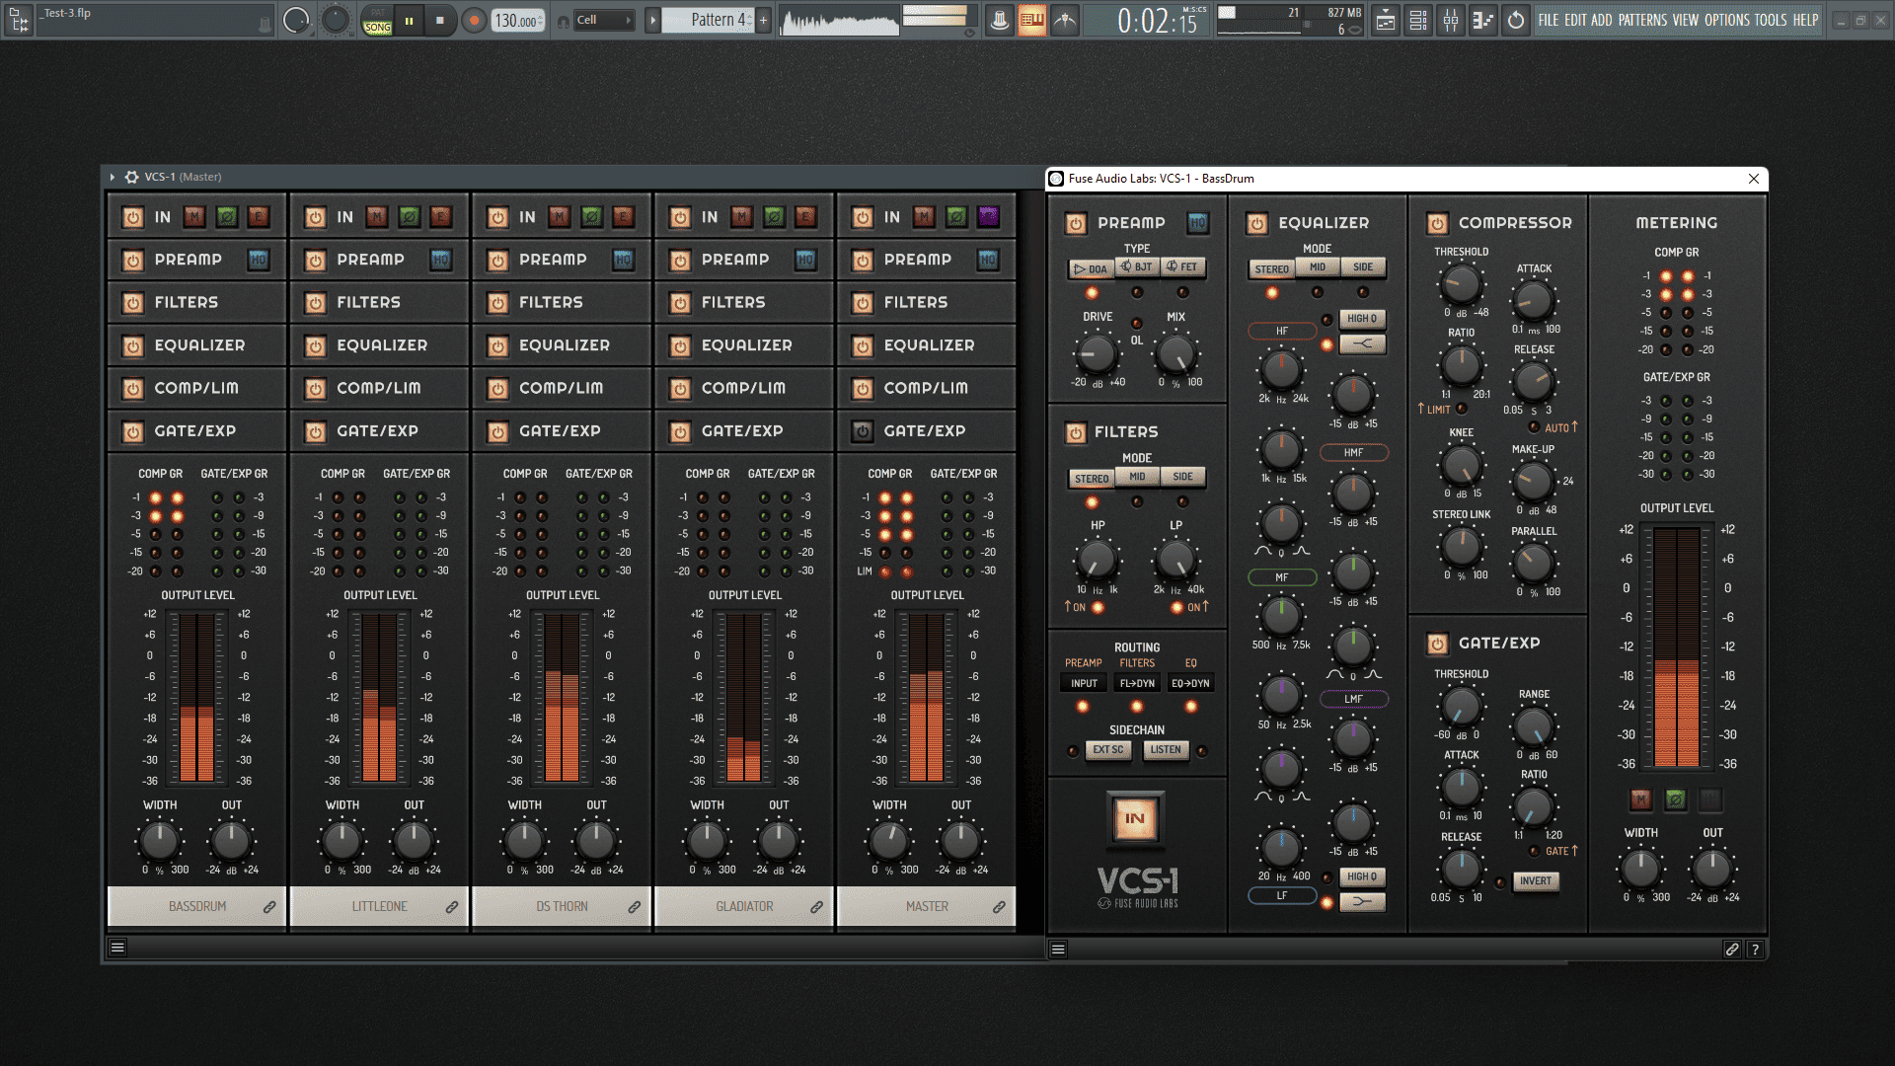The width and height of the screenshot is (1895, 1066).
Task: Click the WIDTH knob on the DS THORN strip
Action: coord(524,841)
